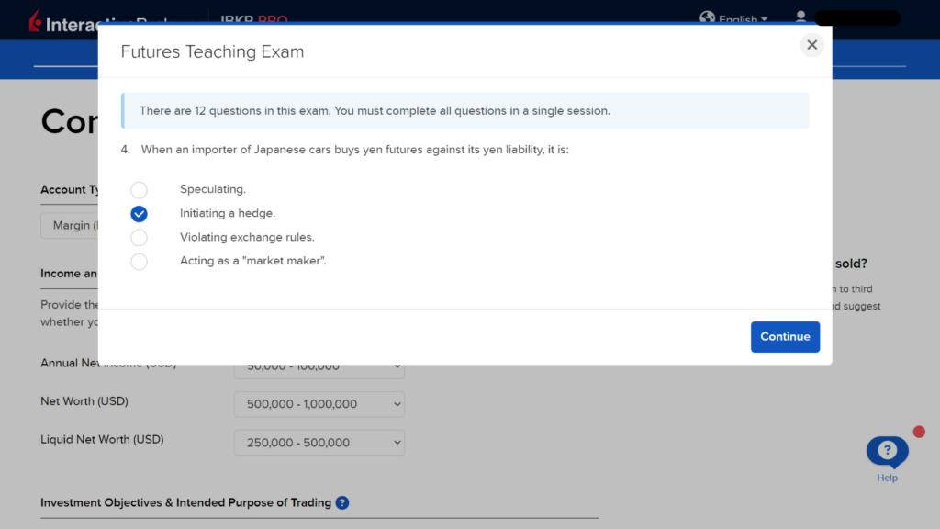
Task: Open the user account person icon
Action: [800, 17]
